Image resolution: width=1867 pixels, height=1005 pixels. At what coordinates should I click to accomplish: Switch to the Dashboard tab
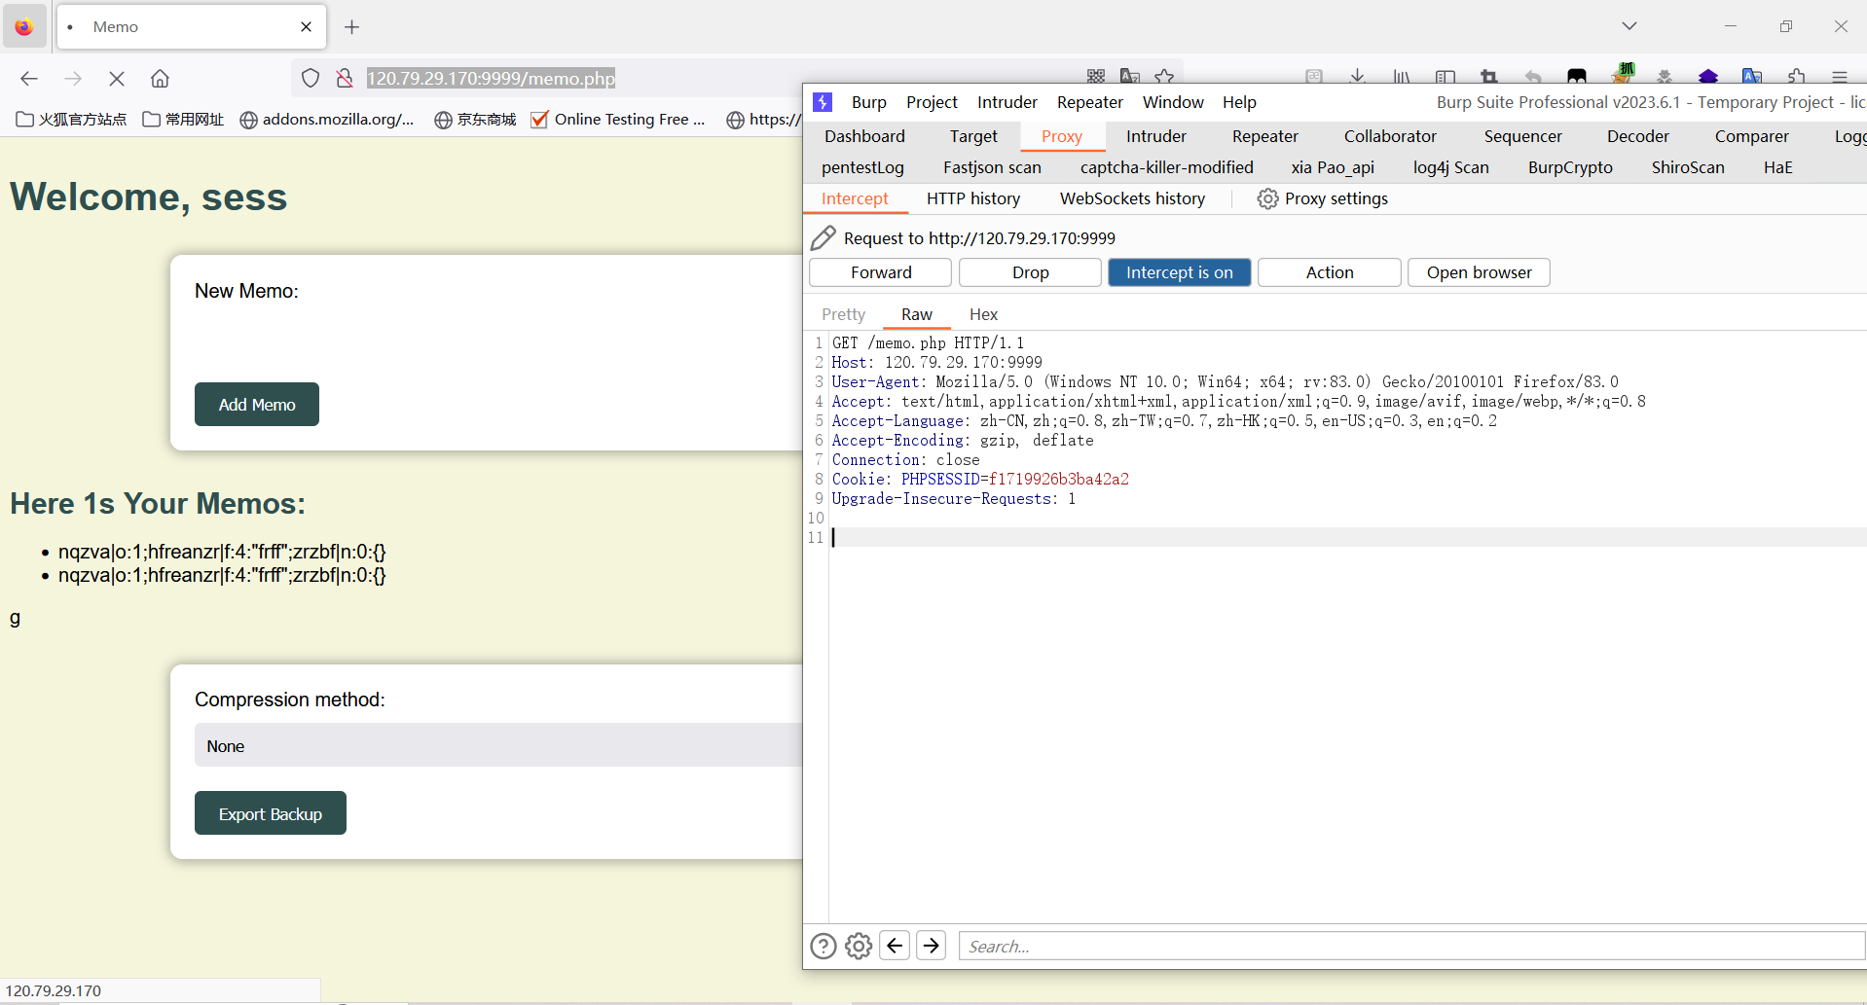pyautogui.click(x=864, y=136)
